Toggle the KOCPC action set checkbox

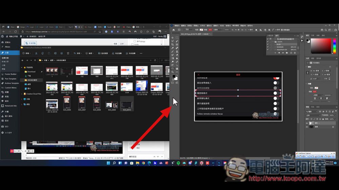click(268, 42)
